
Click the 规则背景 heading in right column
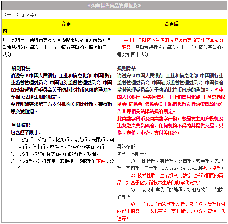[126, 68]
